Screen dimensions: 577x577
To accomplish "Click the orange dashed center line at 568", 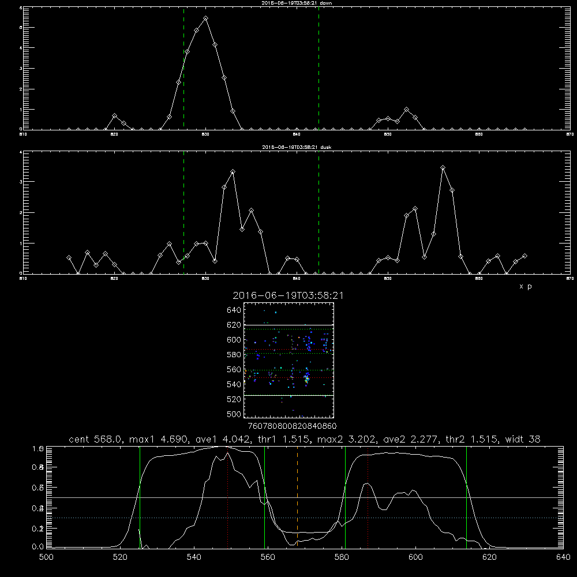I will coord(297,497).
